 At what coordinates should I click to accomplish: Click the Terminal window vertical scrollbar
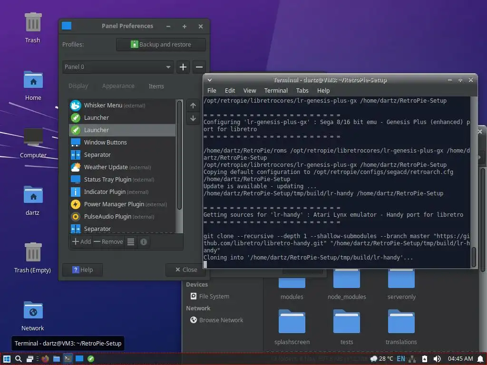coord(474,257)
